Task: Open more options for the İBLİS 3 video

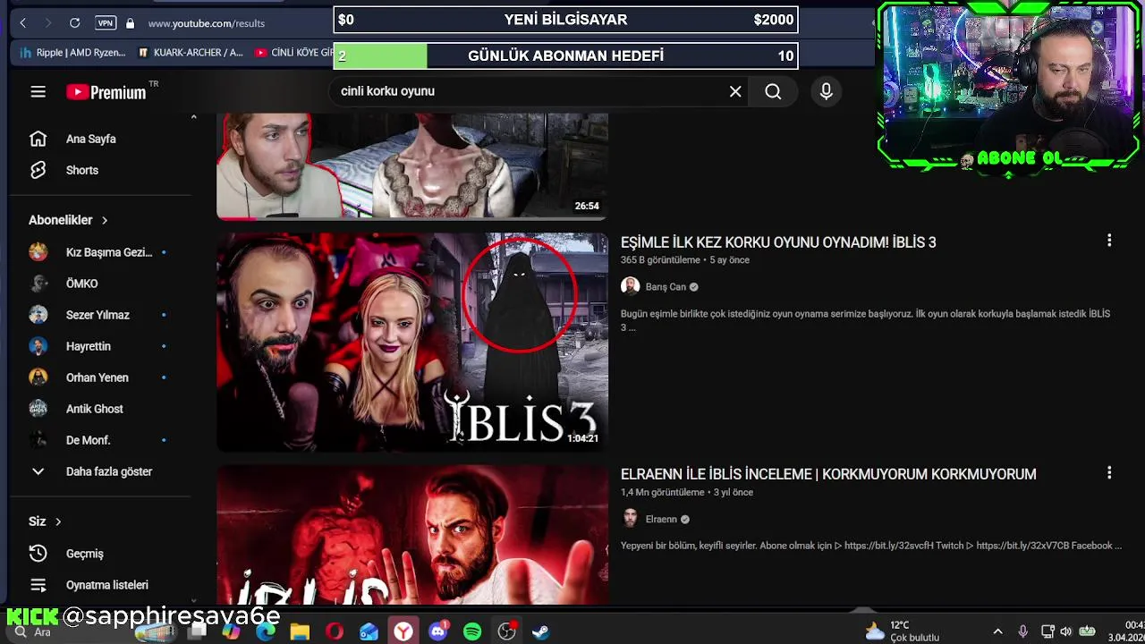Action: point(1109,241)
